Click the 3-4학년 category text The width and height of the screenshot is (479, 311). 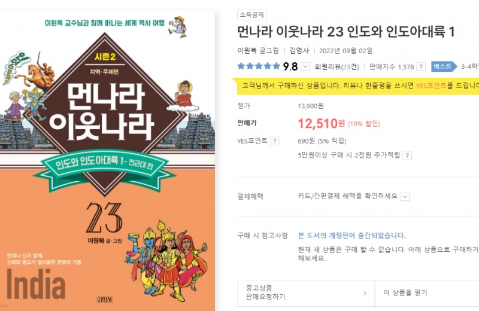tap(470, 66)
